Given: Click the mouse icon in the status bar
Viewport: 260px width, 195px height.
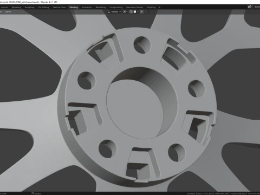Looking at the screenshot, I should [x=32, y=193].
